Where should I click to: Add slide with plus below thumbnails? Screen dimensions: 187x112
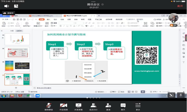click(16, 88)
